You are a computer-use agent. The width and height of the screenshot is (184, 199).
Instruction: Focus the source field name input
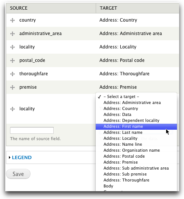[x=32, y=130]
